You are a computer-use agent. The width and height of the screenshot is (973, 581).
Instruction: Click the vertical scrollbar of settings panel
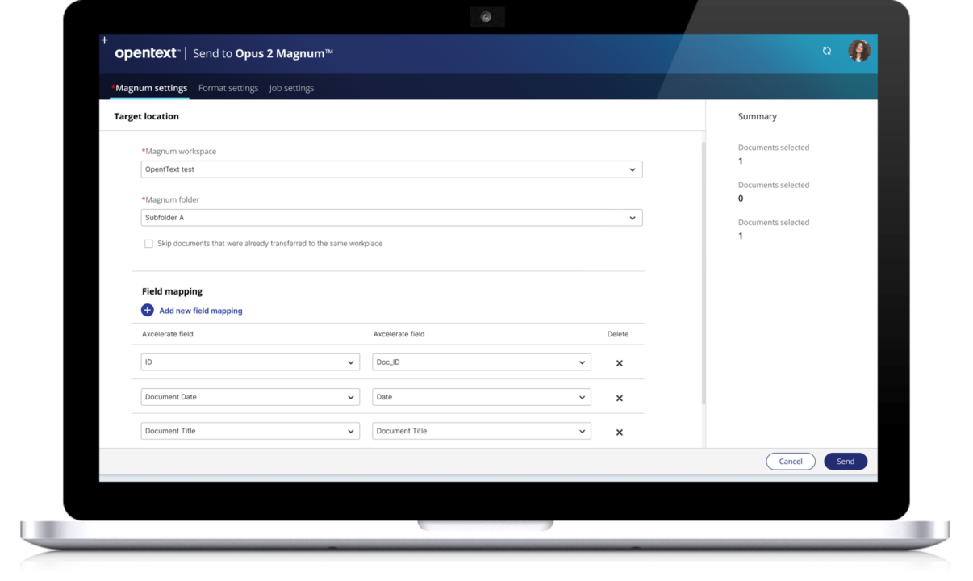tap(704, 273)
